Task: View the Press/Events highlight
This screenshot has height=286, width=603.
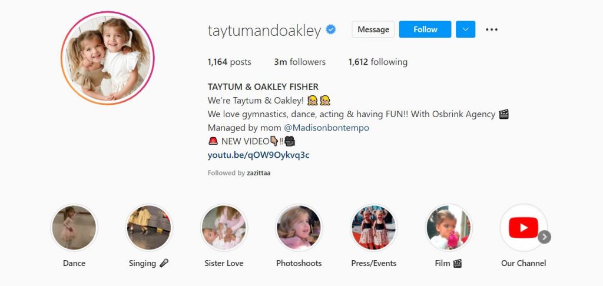Action: (x=374, y=228)
